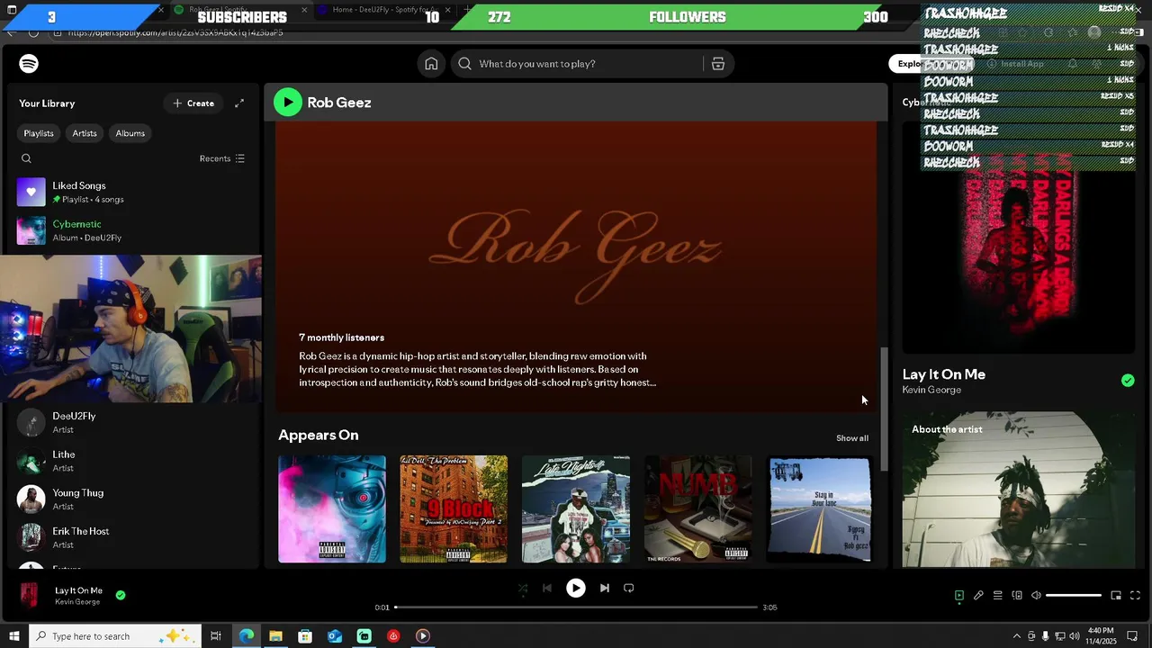Seek along the song progress bar

[576, 607]
